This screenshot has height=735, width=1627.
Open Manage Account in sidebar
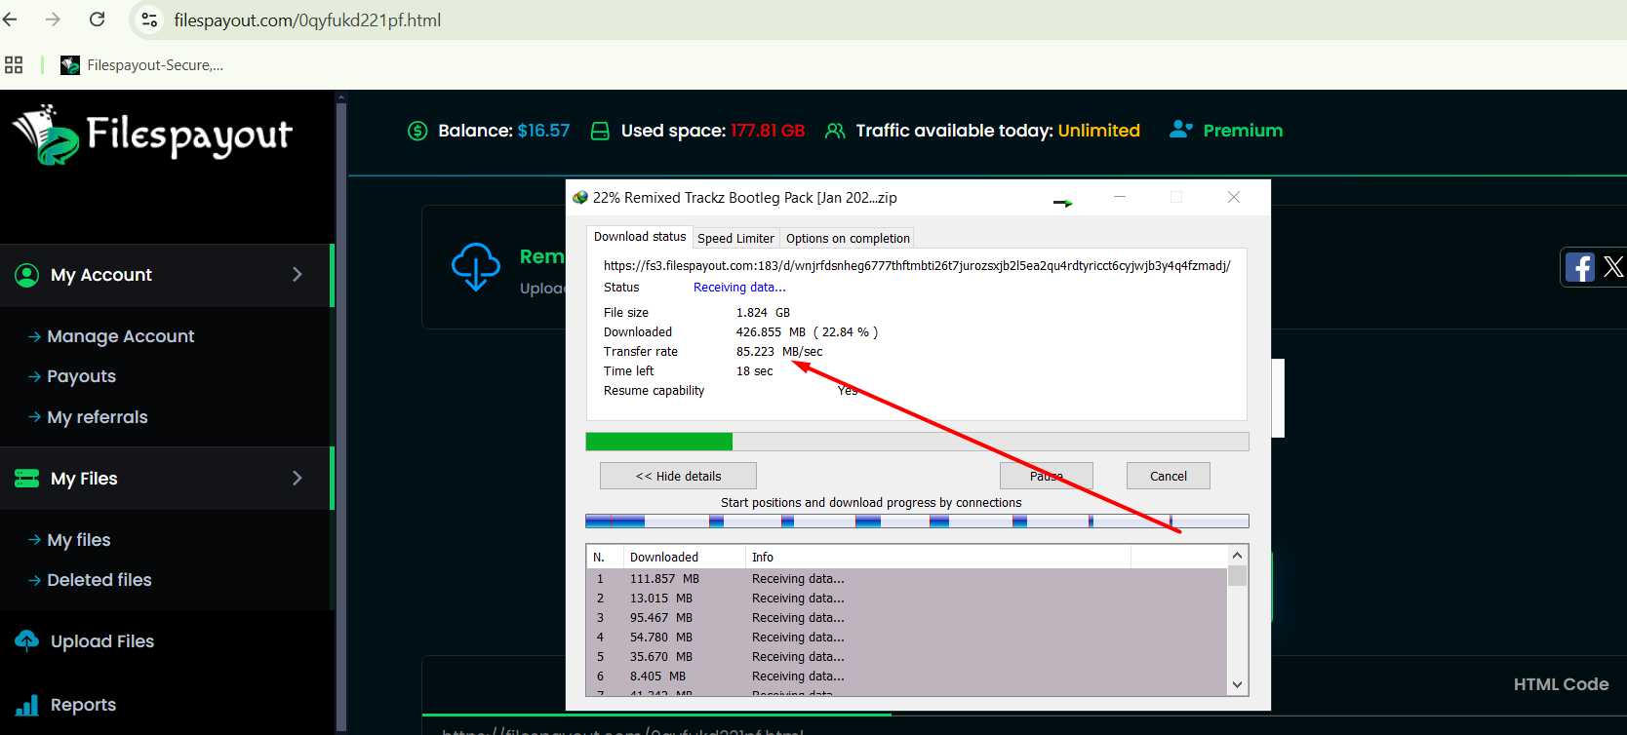[x=121, y=336]
